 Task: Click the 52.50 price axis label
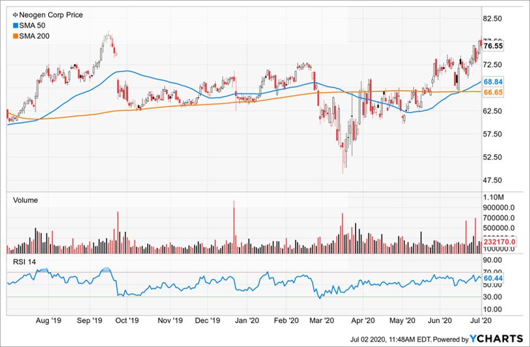(492, 157)
